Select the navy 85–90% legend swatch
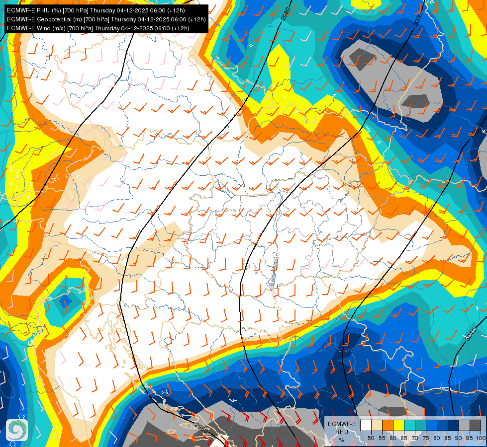The width and height of the screenshot is (487, 447). [x=454, y=426]
